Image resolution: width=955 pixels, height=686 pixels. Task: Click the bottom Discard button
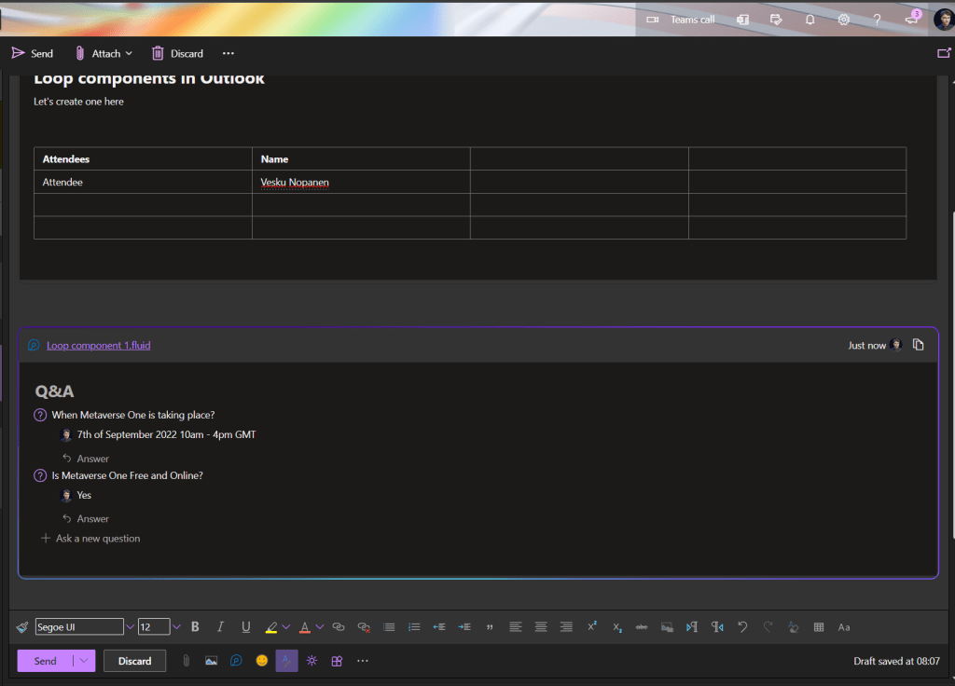[x=134, y=661]
